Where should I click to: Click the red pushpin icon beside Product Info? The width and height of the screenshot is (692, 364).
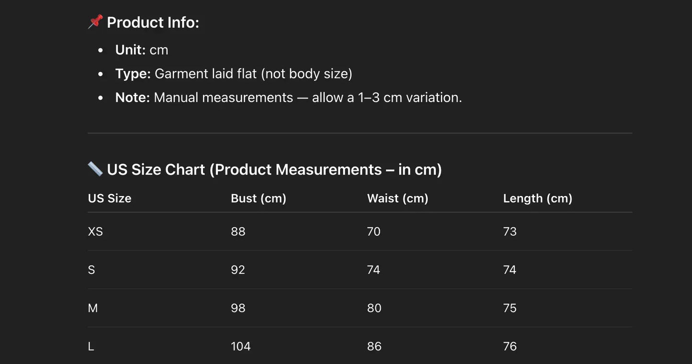[95, 22]
